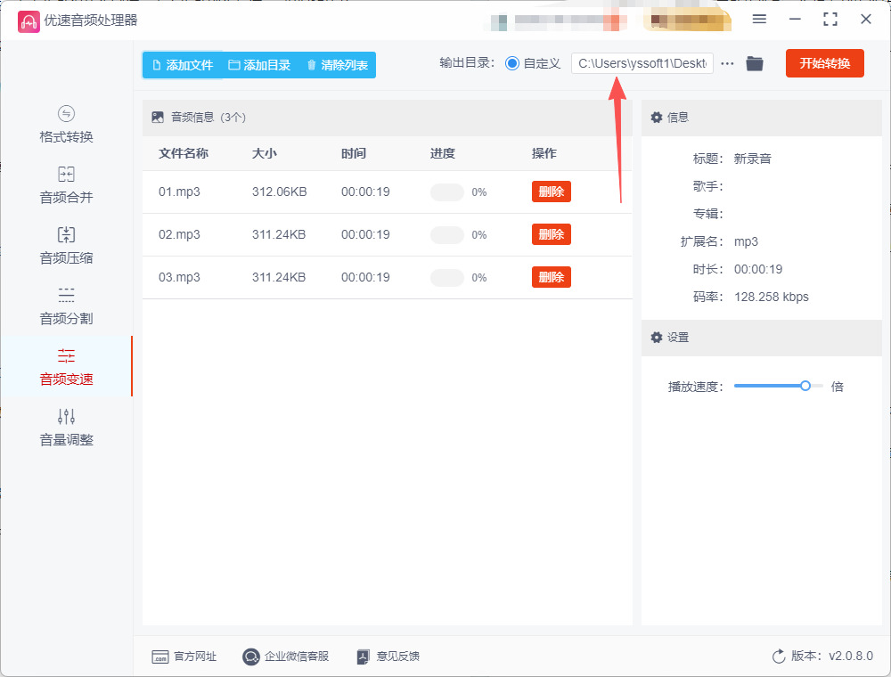Click the 进度 column header

443,153
